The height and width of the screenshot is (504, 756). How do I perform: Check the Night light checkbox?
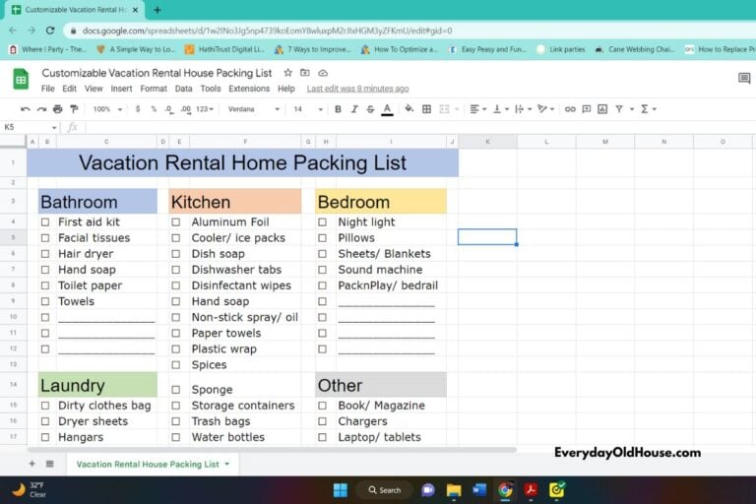tap(322, 222)
